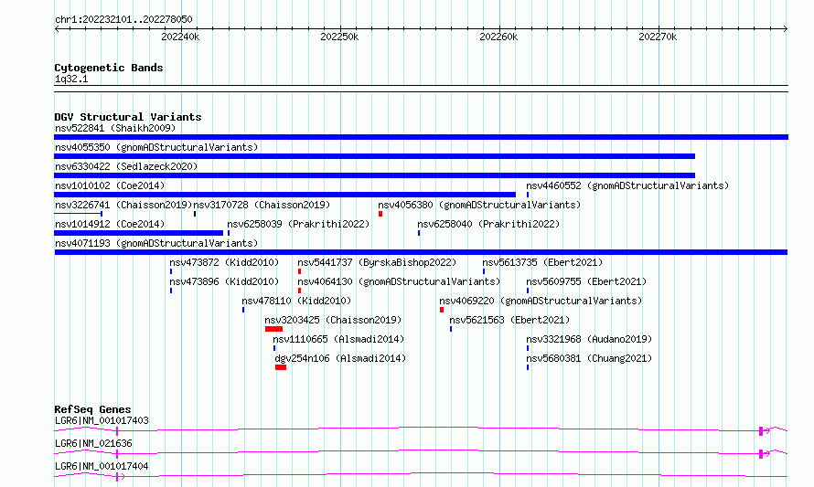Select the nsv1014912 (Coe2014) bar
Image resolution: width=814 pixels, height=487 pixels.
[139, 233]
